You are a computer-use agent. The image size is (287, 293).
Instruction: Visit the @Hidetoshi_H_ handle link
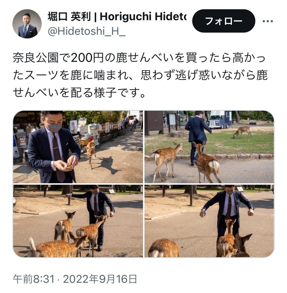tap(87, 31)
